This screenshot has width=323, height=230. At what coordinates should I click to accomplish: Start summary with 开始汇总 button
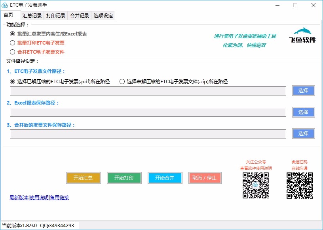83,178
